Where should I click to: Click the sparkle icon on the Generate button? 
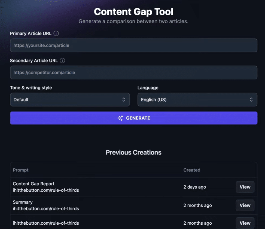[x=120, y=118]
